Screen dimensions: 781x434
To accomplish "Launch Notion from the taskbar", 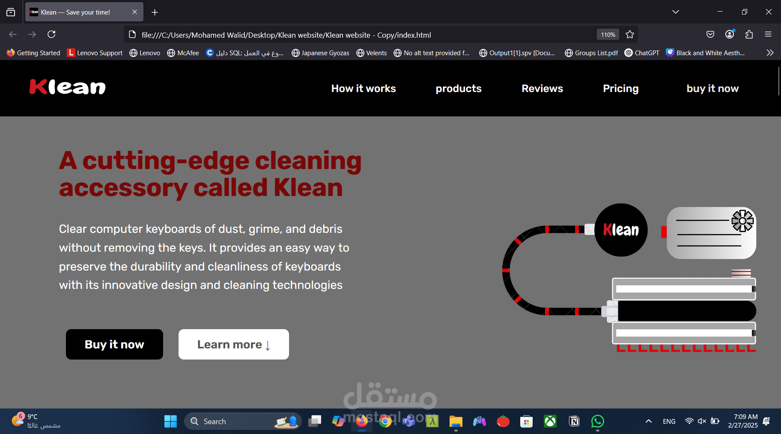I will tap(574, 421).
